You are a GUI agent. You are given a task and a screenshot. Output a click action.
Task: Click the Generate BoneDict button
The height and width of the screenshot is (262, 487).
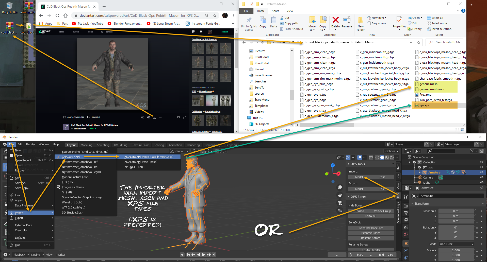371,228
